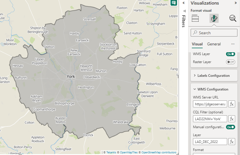The image size is (240, 155).
Task: Open the Tekantis attribution link
Action: (x=111, y=152)
